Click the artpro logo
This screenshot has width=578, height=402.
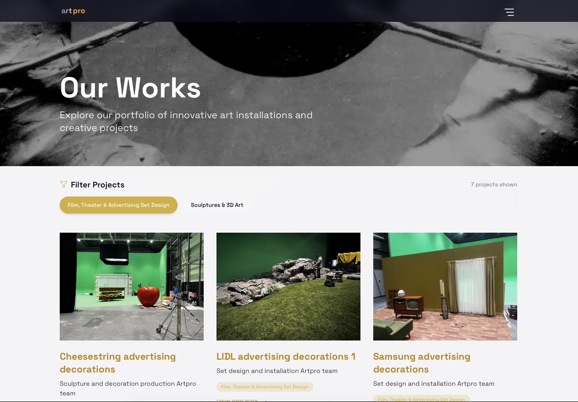(73, 11)
